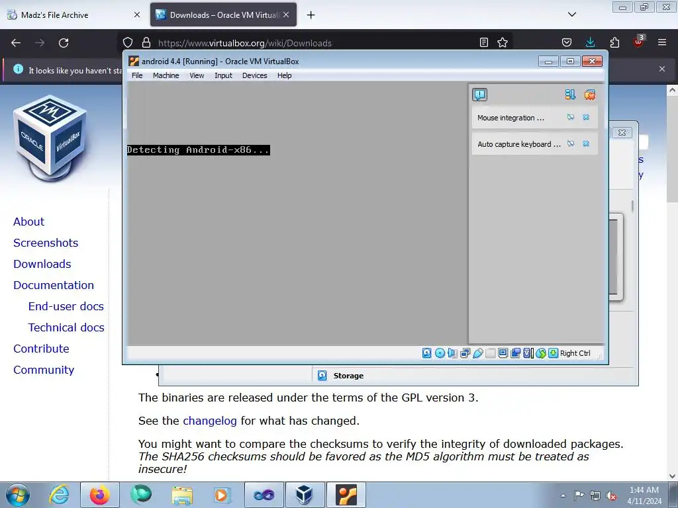The height and width of the screenshot is (508, 678).
Task: Open the changelog link
Action: [x=210, y=421]
